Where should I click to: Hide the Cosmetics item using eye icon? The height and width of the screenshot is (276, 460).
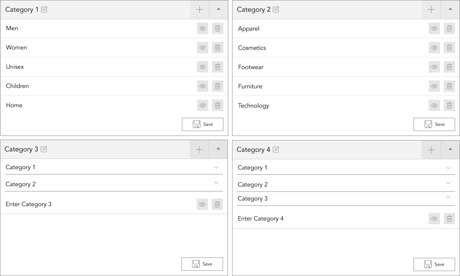[x=434, y=48]
